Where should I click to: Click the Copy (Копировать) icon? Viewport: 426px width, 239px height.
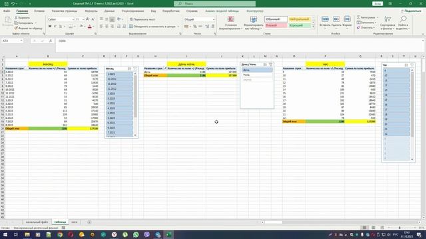[16, 23]
